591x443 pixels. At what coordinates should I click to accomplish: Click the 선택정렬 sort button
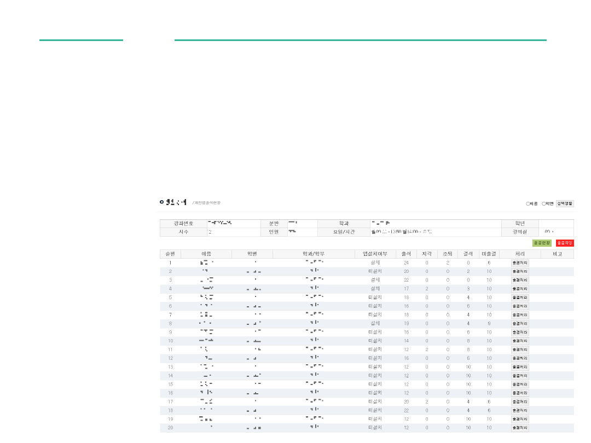(565, 203)
